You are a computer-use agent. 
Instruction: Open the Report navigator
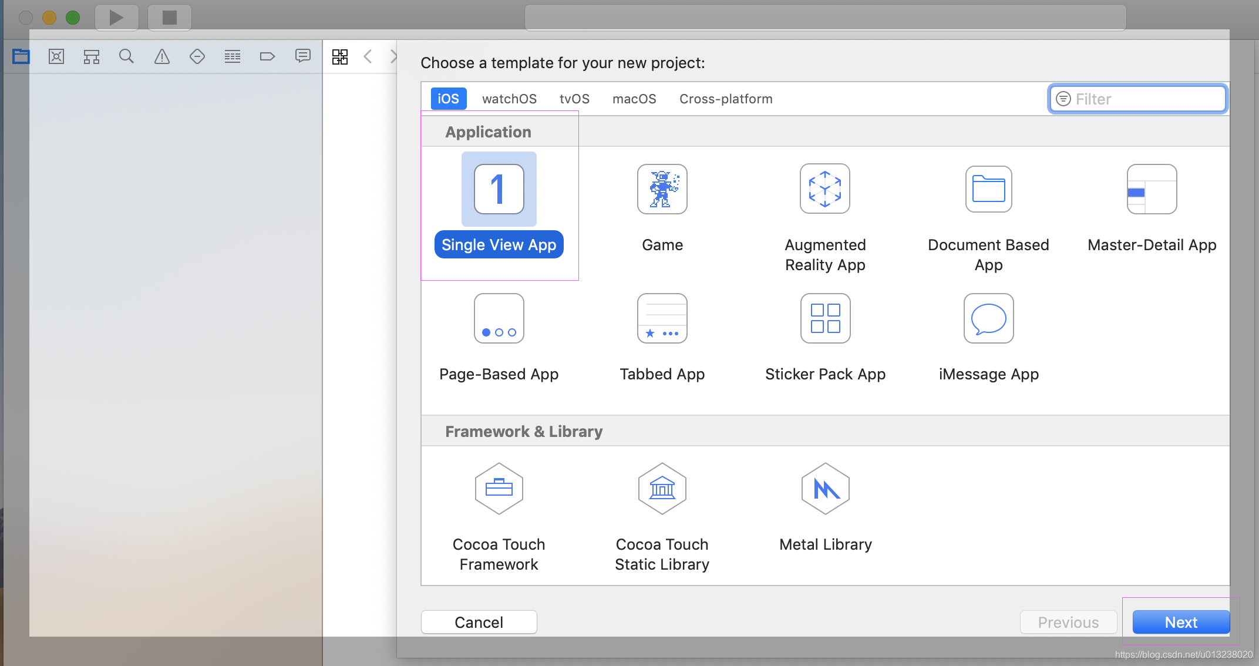pyautogui.click(x=303, y=56)
